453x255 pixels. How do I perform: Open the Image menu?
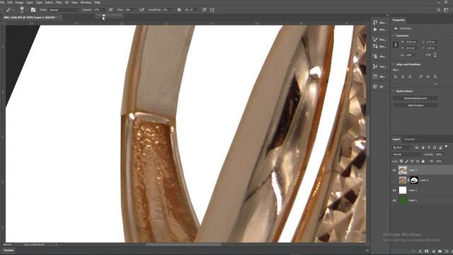point(19,2)
